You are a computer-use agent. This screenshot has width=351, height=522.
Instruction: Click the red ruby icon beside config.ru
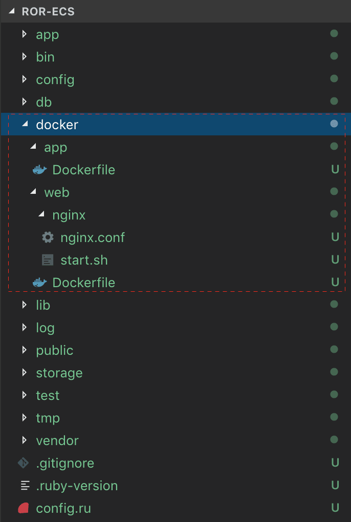pyautogui.click(x=24, y=508)
